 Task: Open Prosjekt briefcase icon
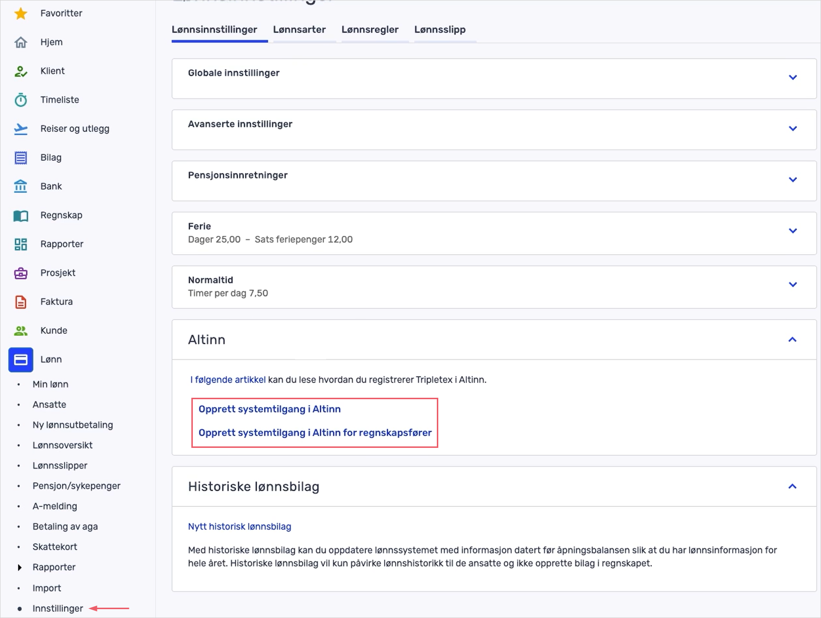21,273
